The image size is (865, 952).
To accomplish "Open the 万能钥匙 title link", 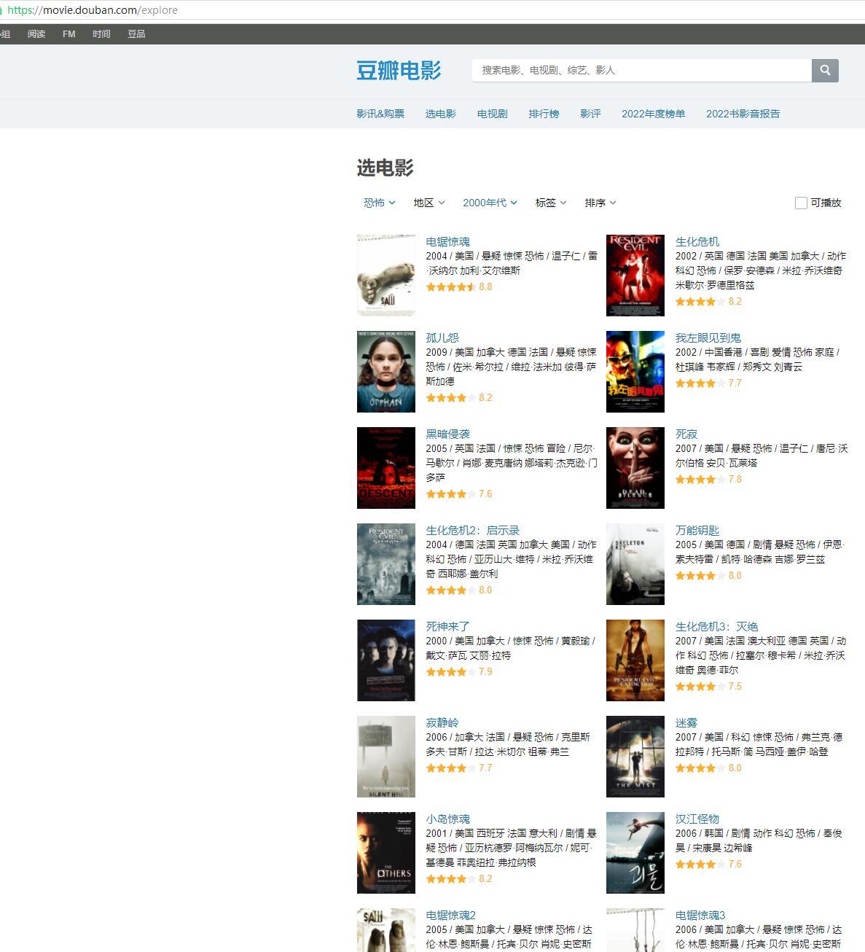I will click(x=697, y=530).
